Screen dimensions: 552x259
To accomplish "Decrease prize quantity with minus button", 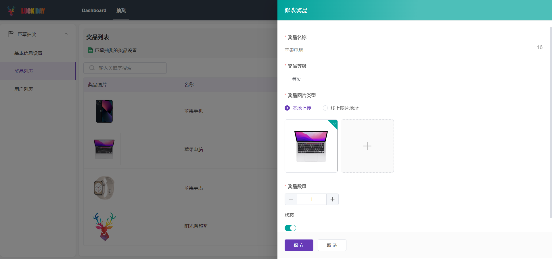I will [x=291, y=199].
